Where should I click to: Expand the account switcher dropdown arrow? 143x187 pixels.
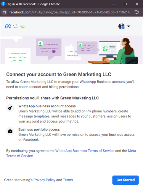click(x=128, y=26)
